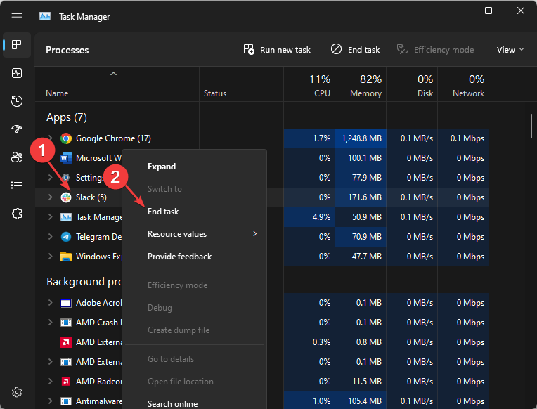
Task: Expand the Google Chrome (17) group
Action: [x=51, y=138]
